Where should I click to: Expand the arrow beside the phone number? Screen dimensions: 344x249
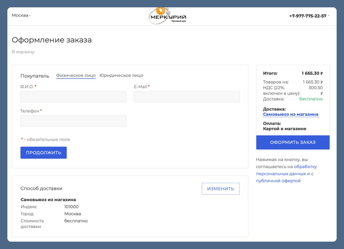point(329,16)
